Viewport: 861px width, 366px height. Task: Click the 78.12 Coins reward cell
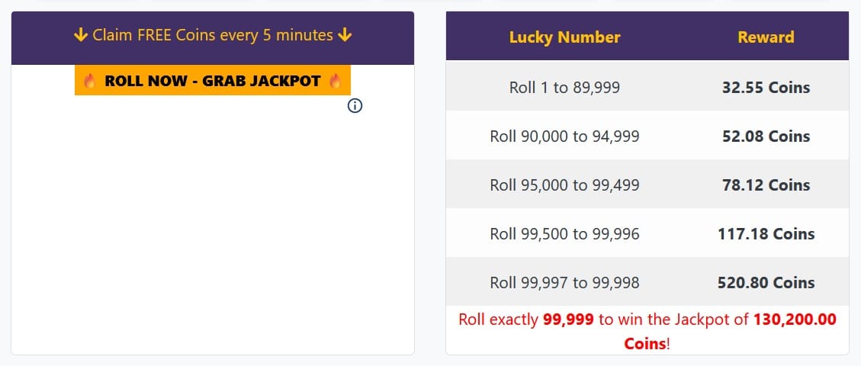pos(766,185)
